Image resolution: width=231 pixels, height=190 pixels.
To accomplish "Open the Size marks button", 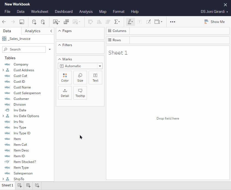I will (x=80, y=78).
